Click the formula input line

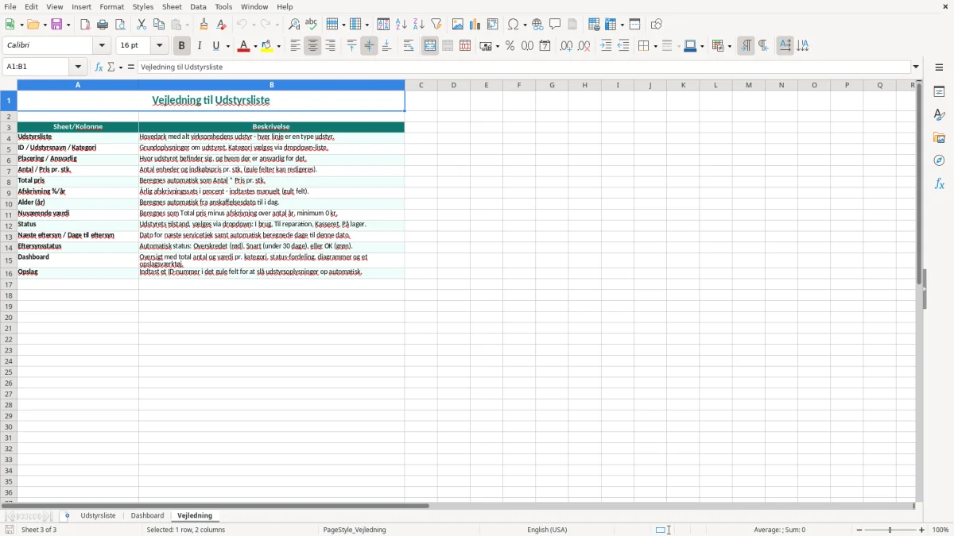point(524,67)
